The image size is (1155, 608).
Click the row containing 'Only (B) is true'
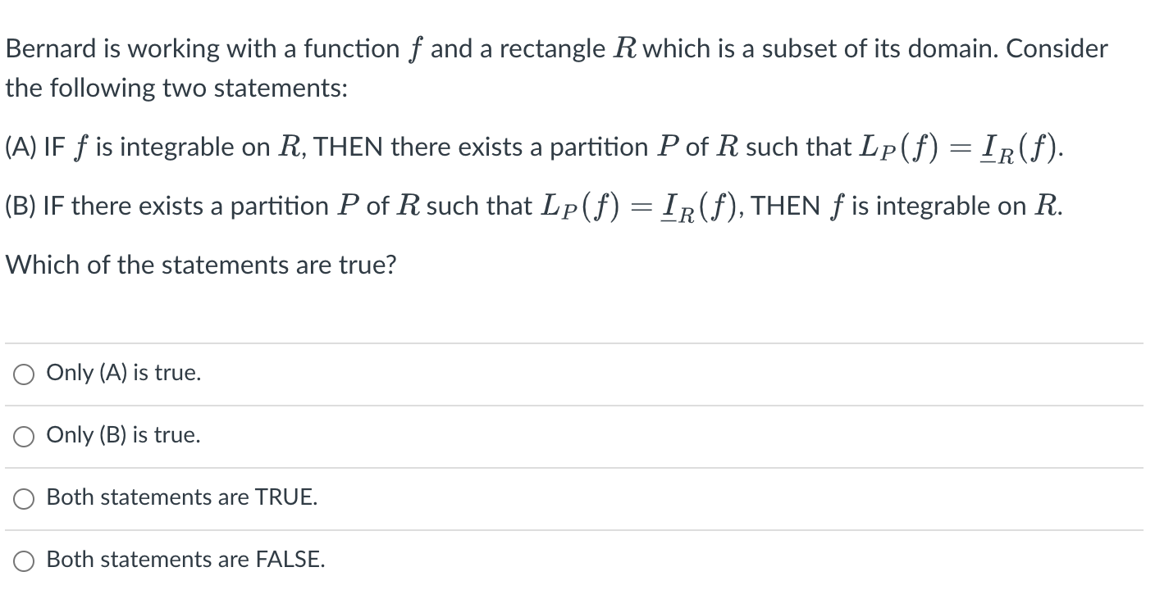coord(328,435)
